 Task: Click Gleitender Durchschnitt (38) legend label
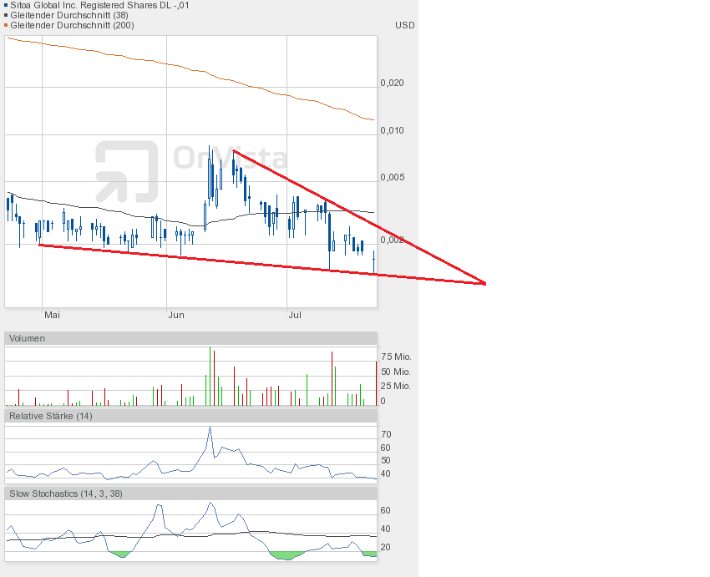pos(69,15)
